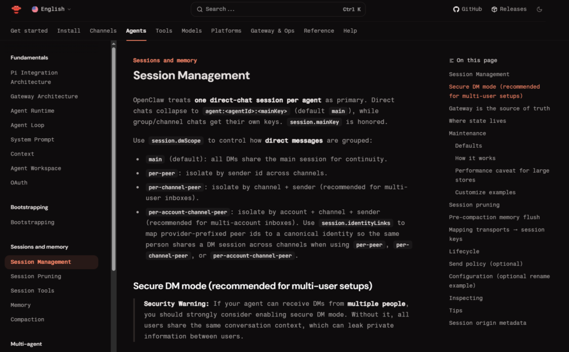The width and height of the screenshot is (569, 352).
Task: Click the Sessions and memory breadcrumb
Action: [165, 61]
